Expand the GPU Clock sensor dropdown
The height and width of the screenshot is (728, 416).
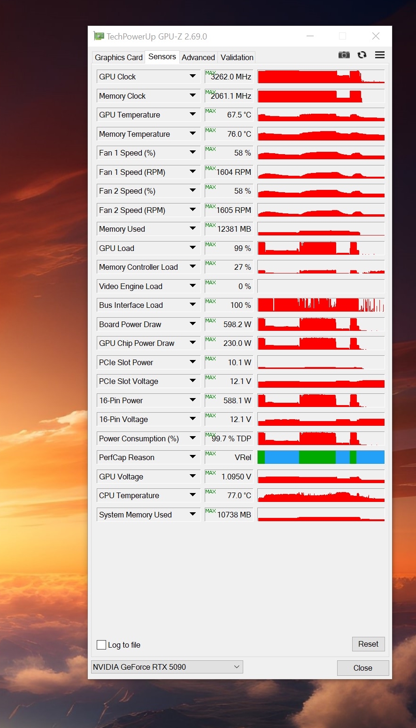(x=193, y=76)
